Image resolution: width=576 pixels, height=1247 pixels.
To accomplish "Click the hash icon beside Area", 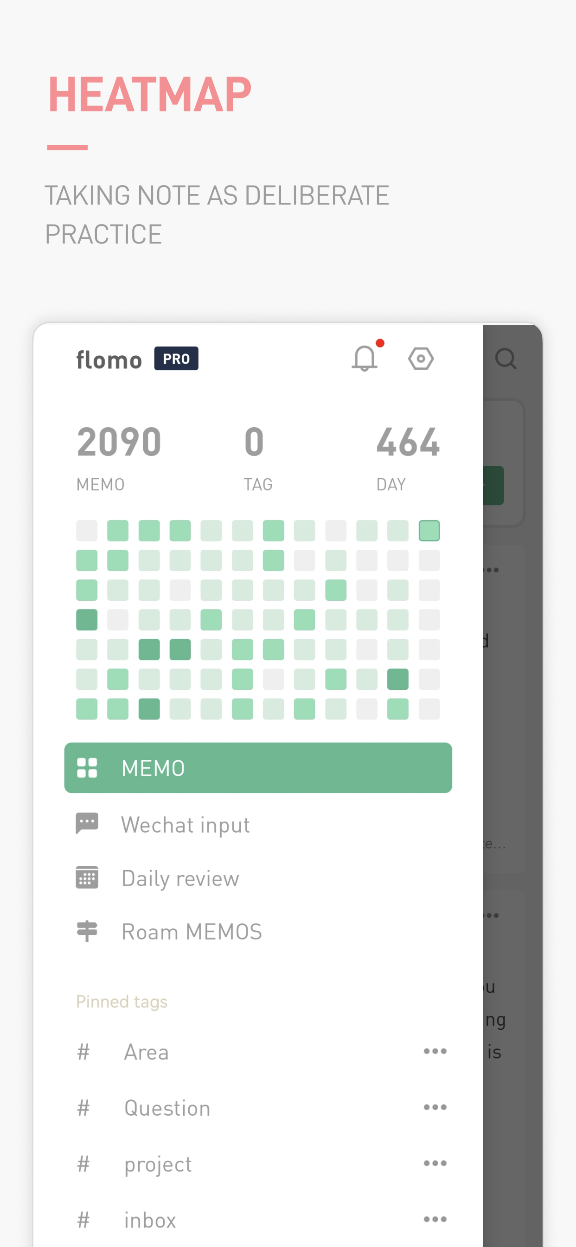I will pos(84,1052).
